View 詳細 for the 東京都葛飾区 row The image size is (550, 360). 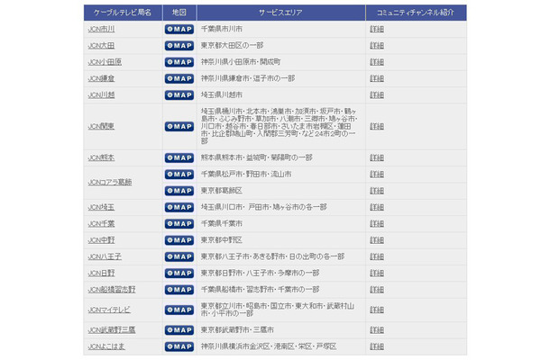tap(377, 191)
